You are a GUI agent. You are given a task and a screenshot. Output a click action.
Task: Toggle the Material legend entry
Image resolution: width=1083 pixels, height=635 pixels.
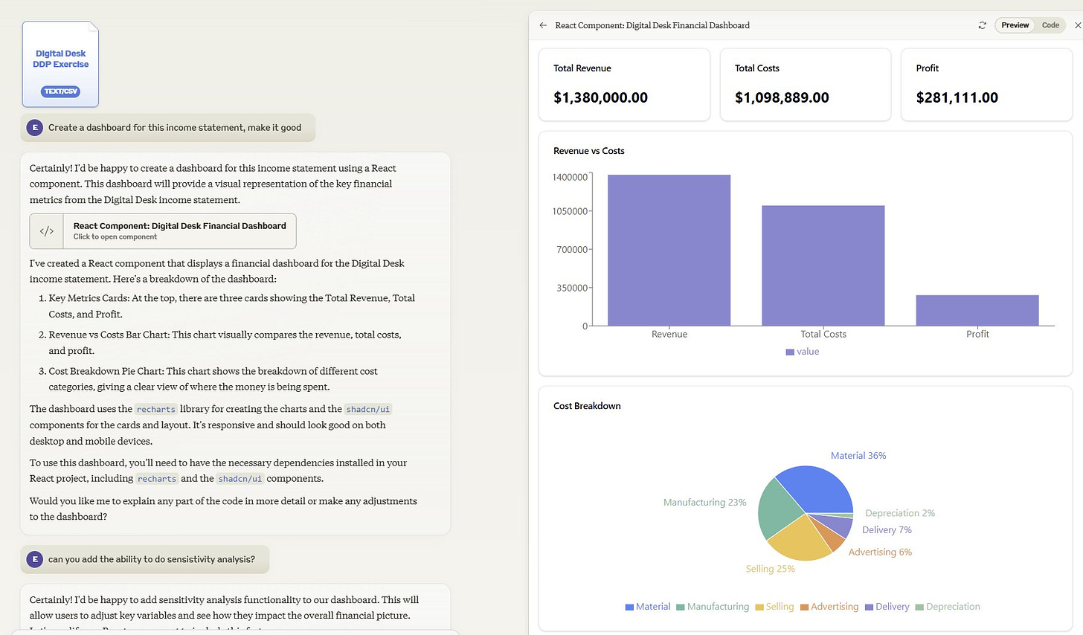coord(648,607)
